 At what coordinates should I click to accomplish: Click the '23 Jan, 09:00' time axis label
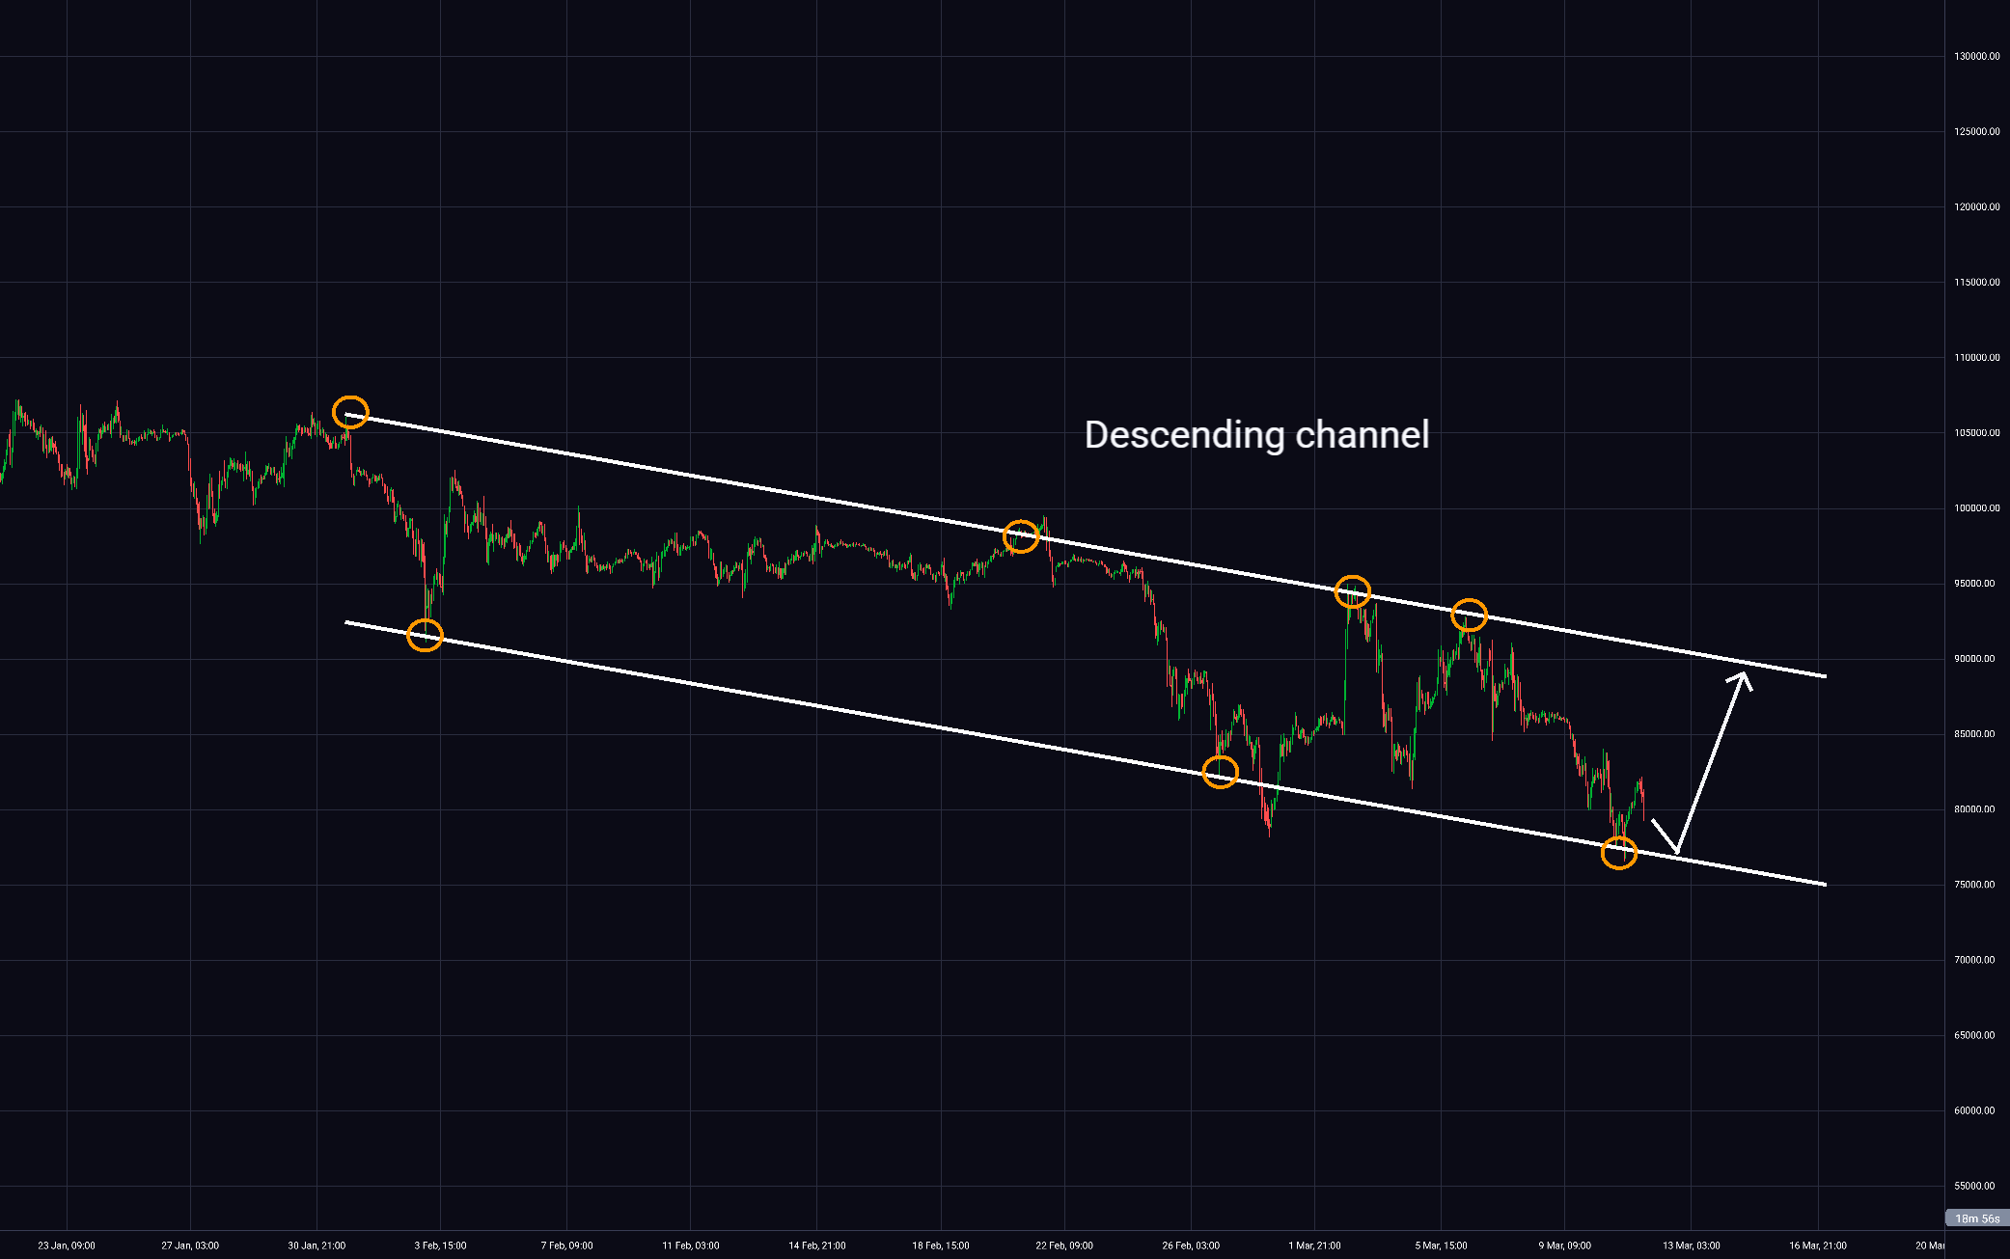[67, 1245]
